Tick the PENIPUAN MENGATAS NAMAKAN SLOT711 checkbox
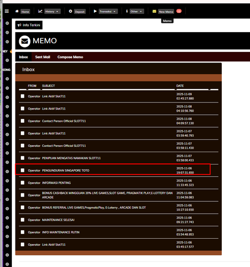The width and height of the screenshot is (250, 267). [22, 158]
